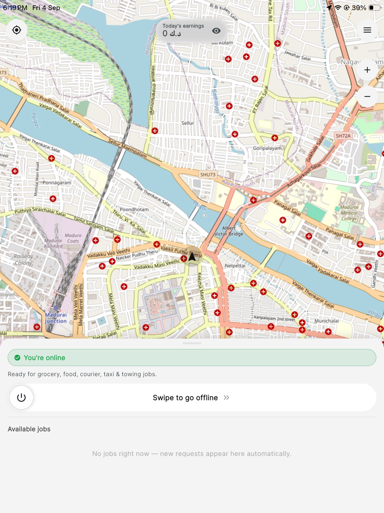Tap the "Munichalai" map label
The width and height of the screenshot is (384, 513).
coord(327,321)
